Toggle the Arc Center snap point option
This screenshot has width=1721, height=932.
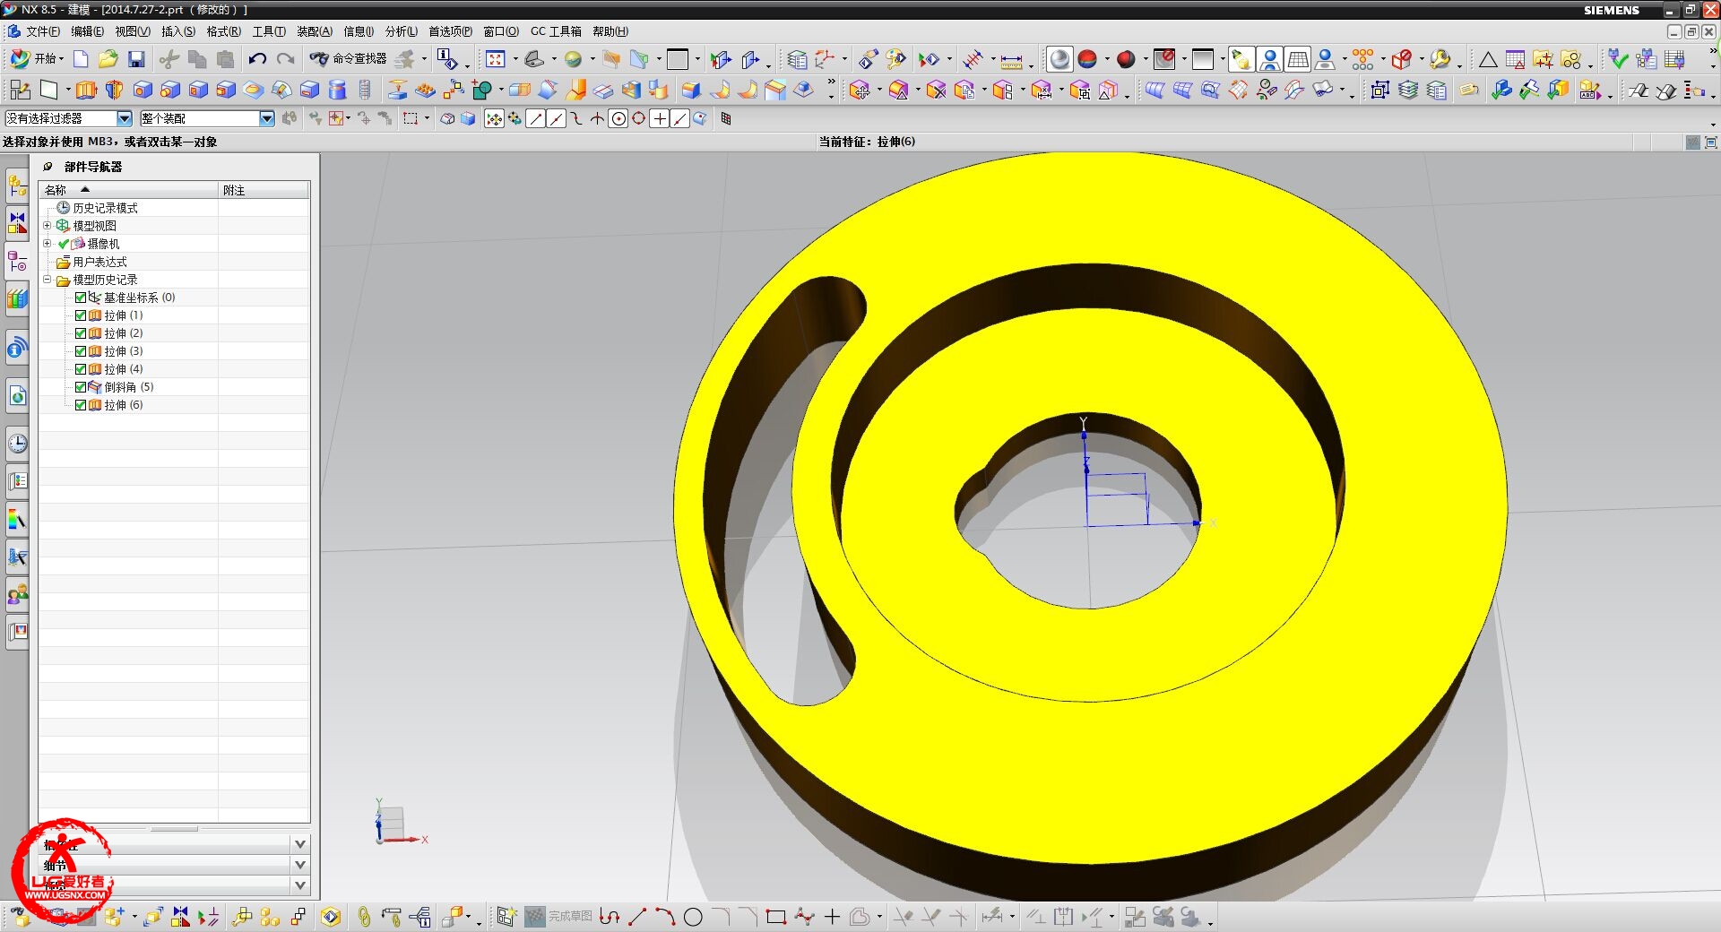click(x=618, y=118)
